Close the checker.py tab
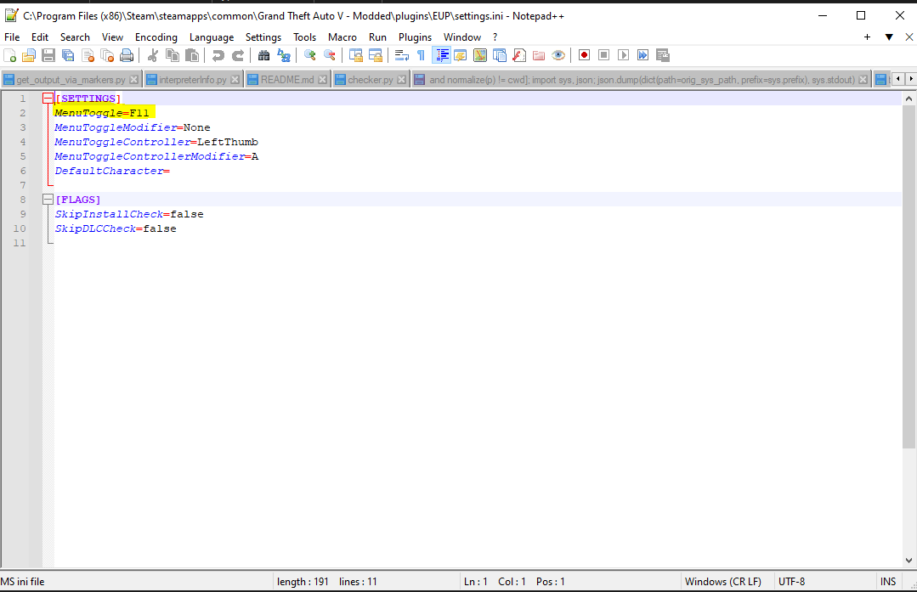 (402, 80)
